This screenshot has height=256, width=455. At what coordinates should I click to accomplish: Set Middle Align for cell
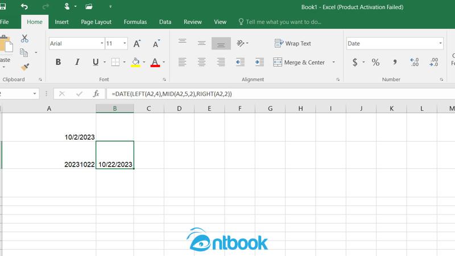pos(202,43)
